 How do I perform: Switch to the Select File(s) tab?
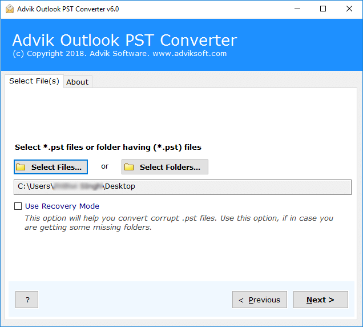34,81
